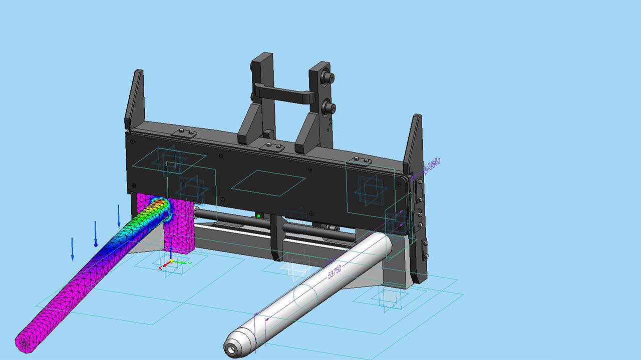Pick the leftmost blue force arrow
This screenshot has height=360, width=641.
coord(73,248)
